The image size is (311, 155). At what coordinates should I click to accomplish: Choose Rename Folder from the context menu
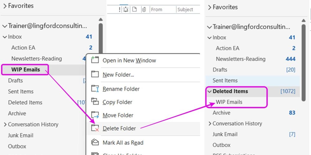[x=121, y=89]
